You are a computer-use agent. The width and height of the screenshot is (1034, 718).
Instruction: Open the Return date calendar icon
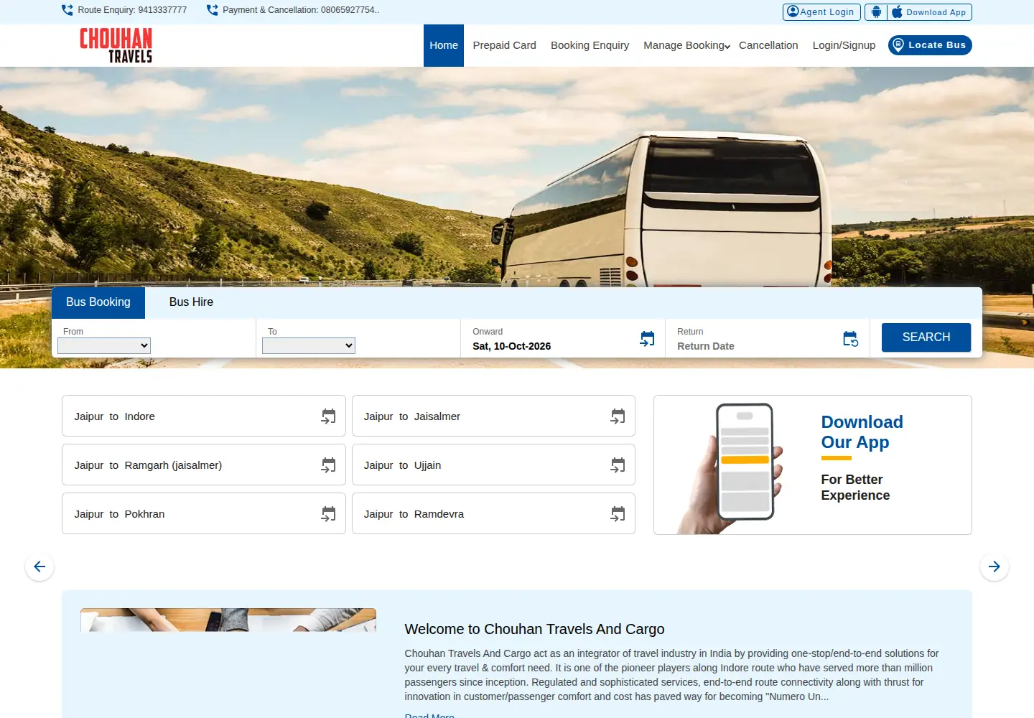[851, 339]
